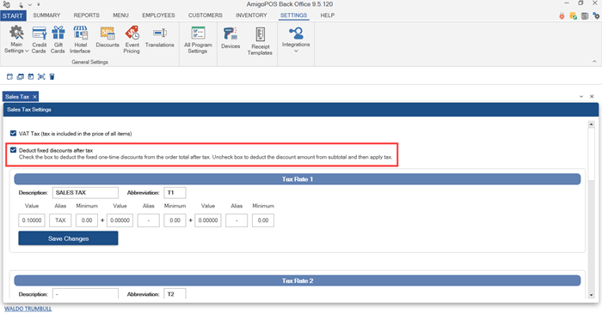Expand the Main Settings dropdown
The height and width of the screenshot is (319, 602).
point(16,39)
